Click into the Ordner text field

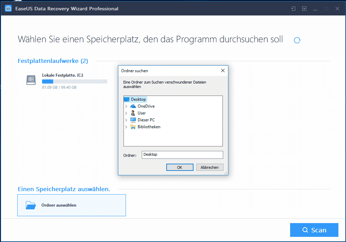point(182,155)
